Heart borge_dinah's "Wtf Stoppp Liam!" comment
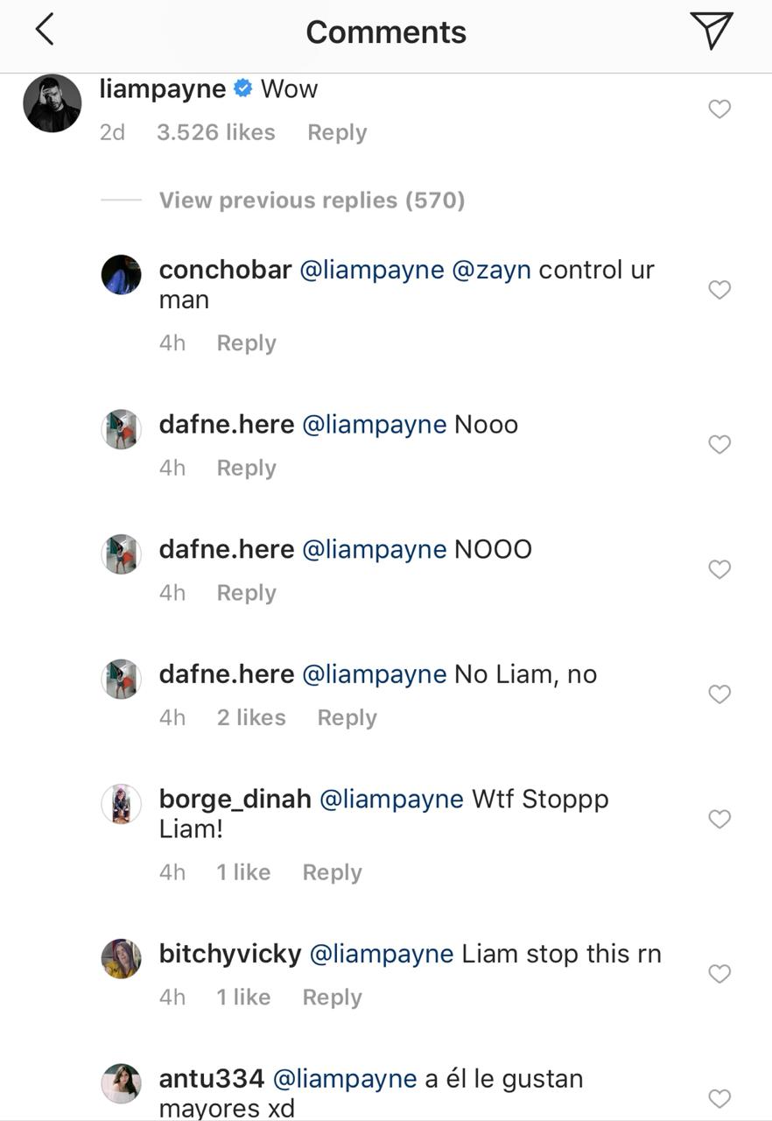 click(719, 820)
